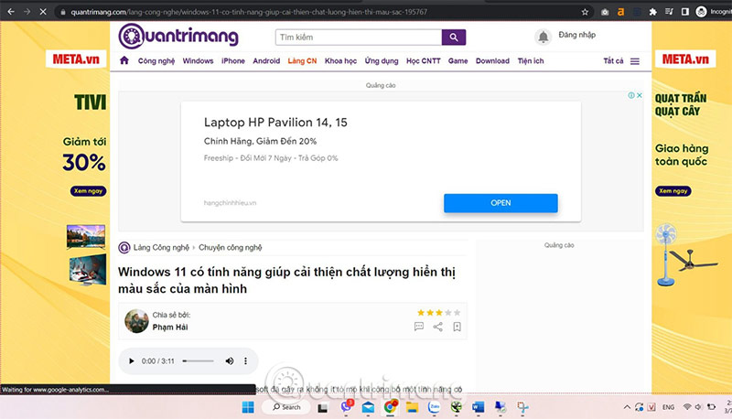732x419 pixels.
Task: Click the blue OPEN ad button
Action: click(501, 203)
